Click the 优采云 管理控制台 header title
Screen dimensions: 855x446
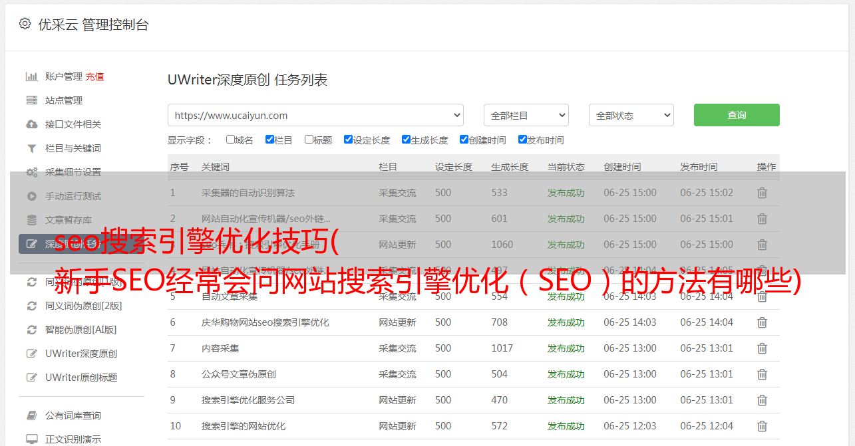pos(93,25)
